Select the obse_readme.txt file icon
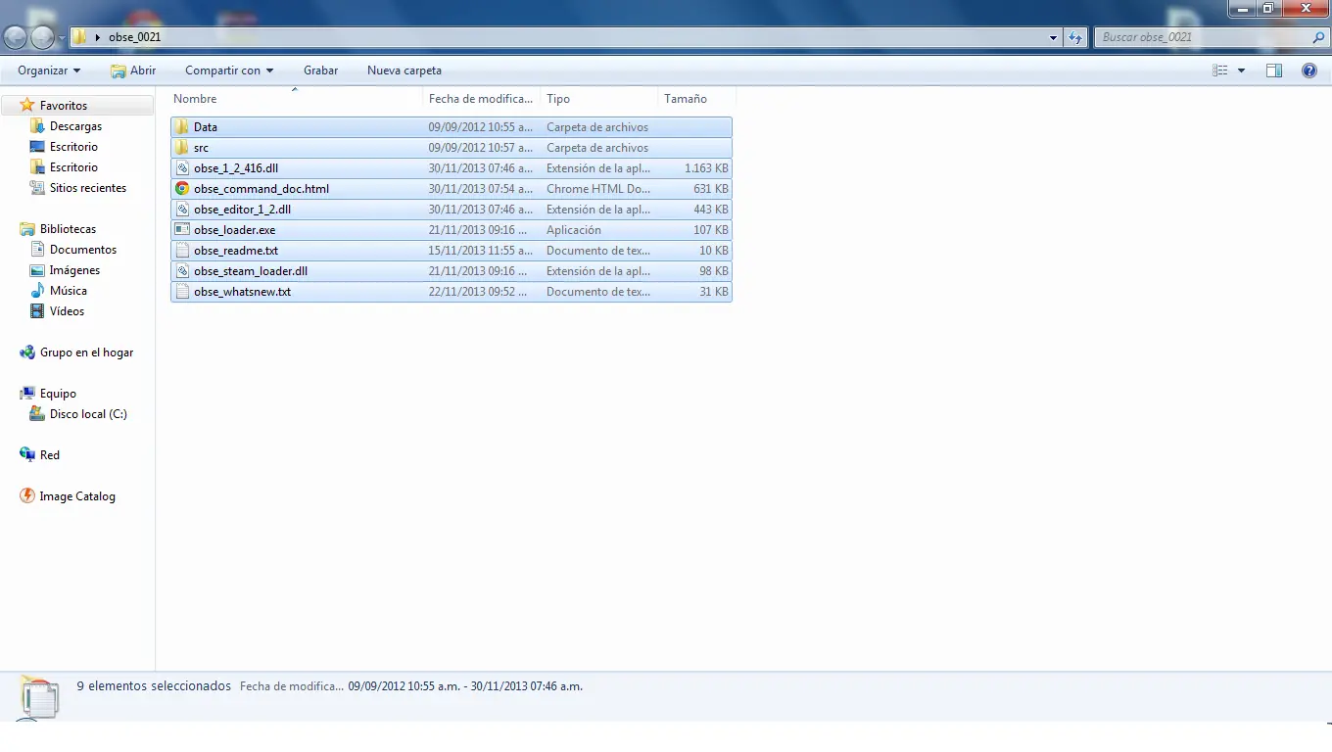1332x752 pixels. click(x=182, y=251)
